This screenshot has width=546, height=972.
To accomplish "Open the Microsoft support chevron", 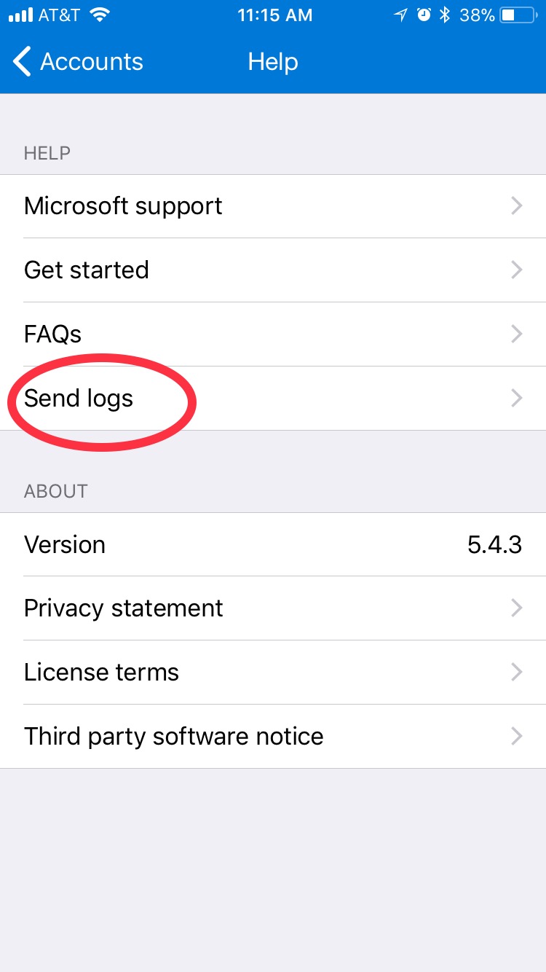I will [517, 206].
